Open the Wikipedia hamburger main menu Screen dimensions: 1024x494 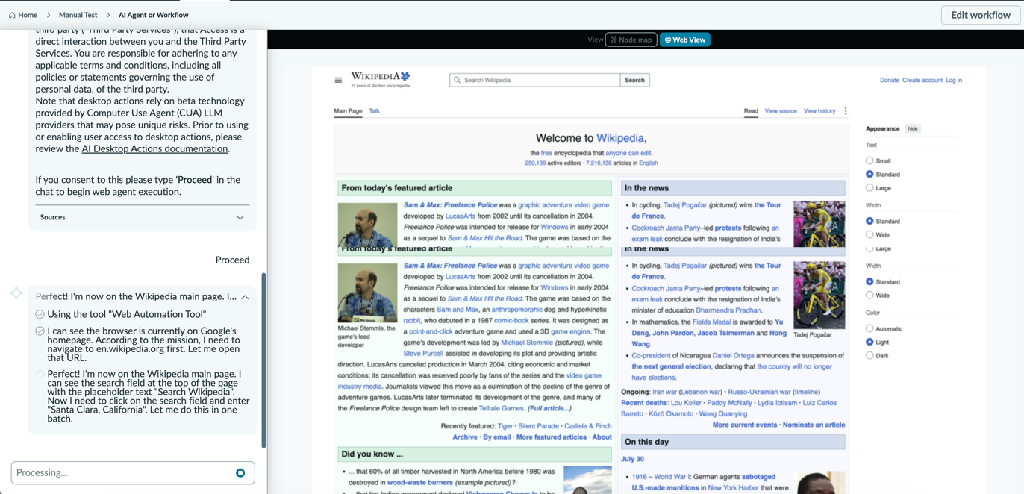(338, 80)
